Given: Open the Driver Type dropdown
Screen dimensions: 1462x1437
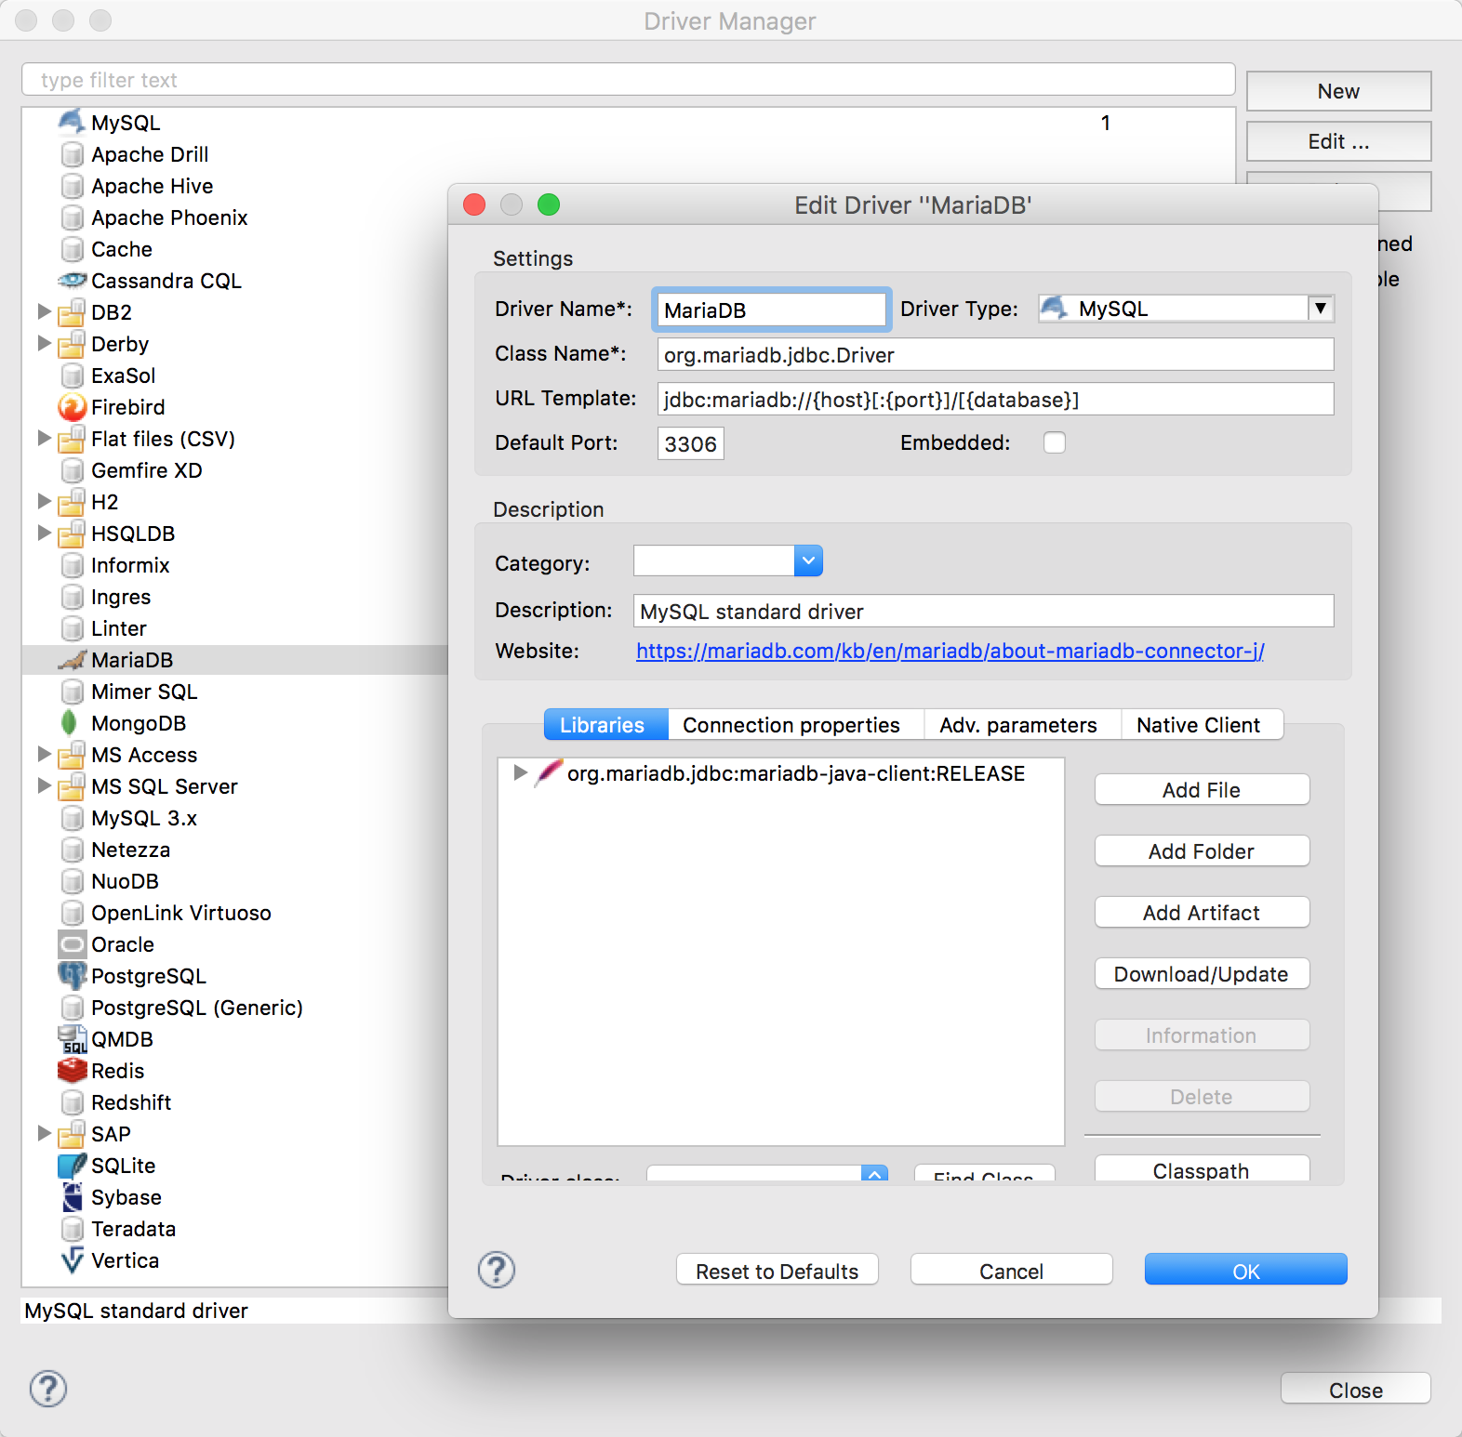Looking at the screenshot, I should point(1320,309).
